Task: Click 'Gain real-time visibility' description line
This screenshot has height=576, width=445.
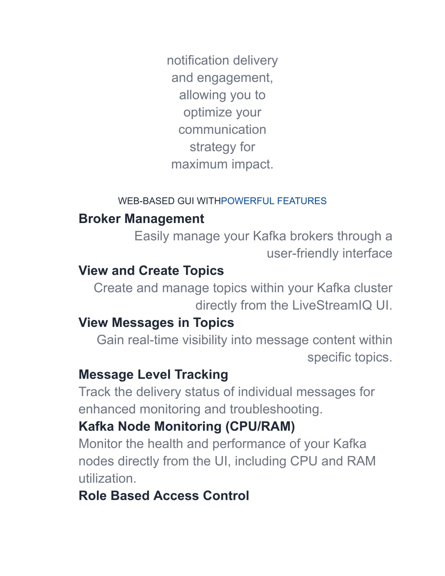Action: [244, 340]
